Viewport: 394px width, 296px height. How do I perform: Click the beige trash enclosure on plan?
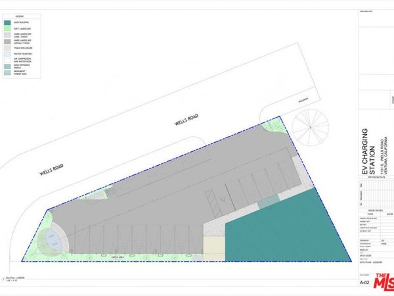click(x=213, y=248)
